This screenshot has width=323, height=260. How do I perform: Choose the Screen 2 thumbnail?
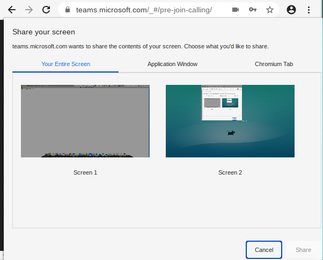tap(230, 121)
